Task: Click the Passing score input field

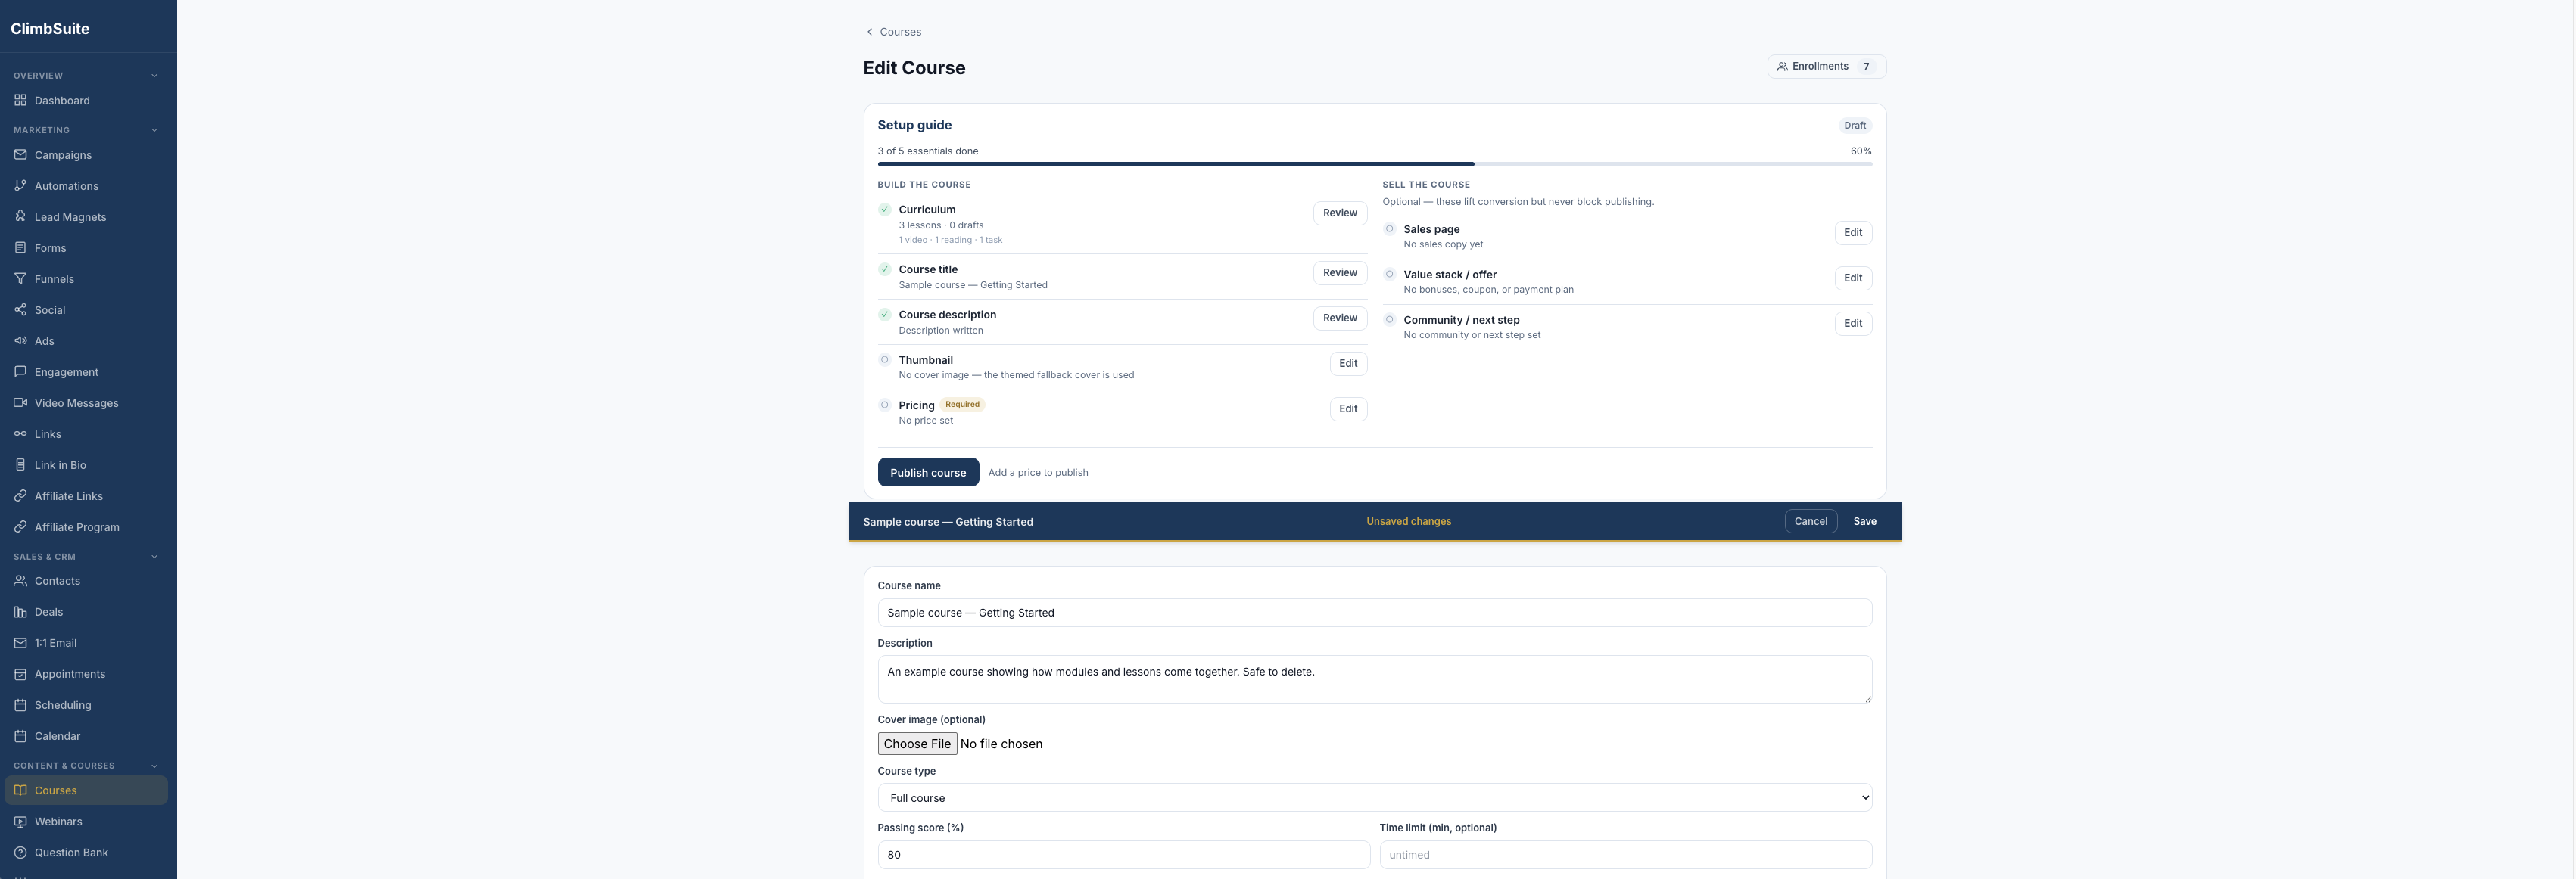Action: [1123, 855]
